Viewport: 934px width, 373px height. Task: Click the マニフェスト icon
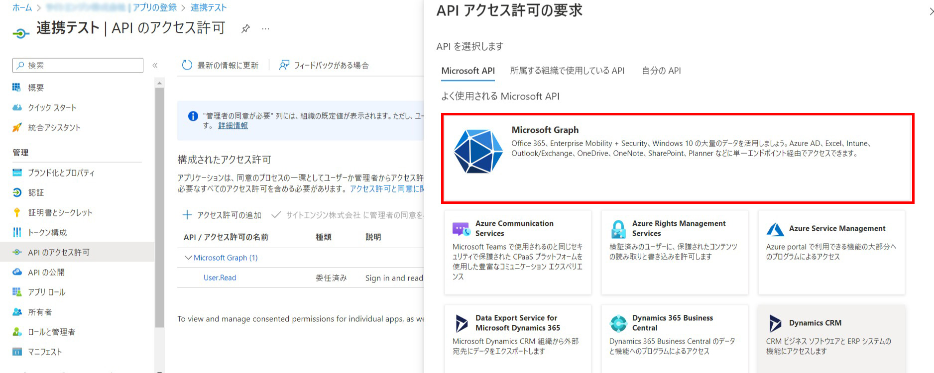17,352
